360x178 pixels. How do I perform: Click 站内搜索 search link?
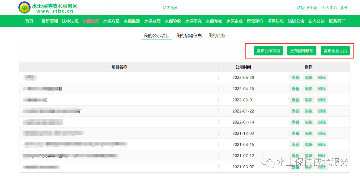point(170,8)
